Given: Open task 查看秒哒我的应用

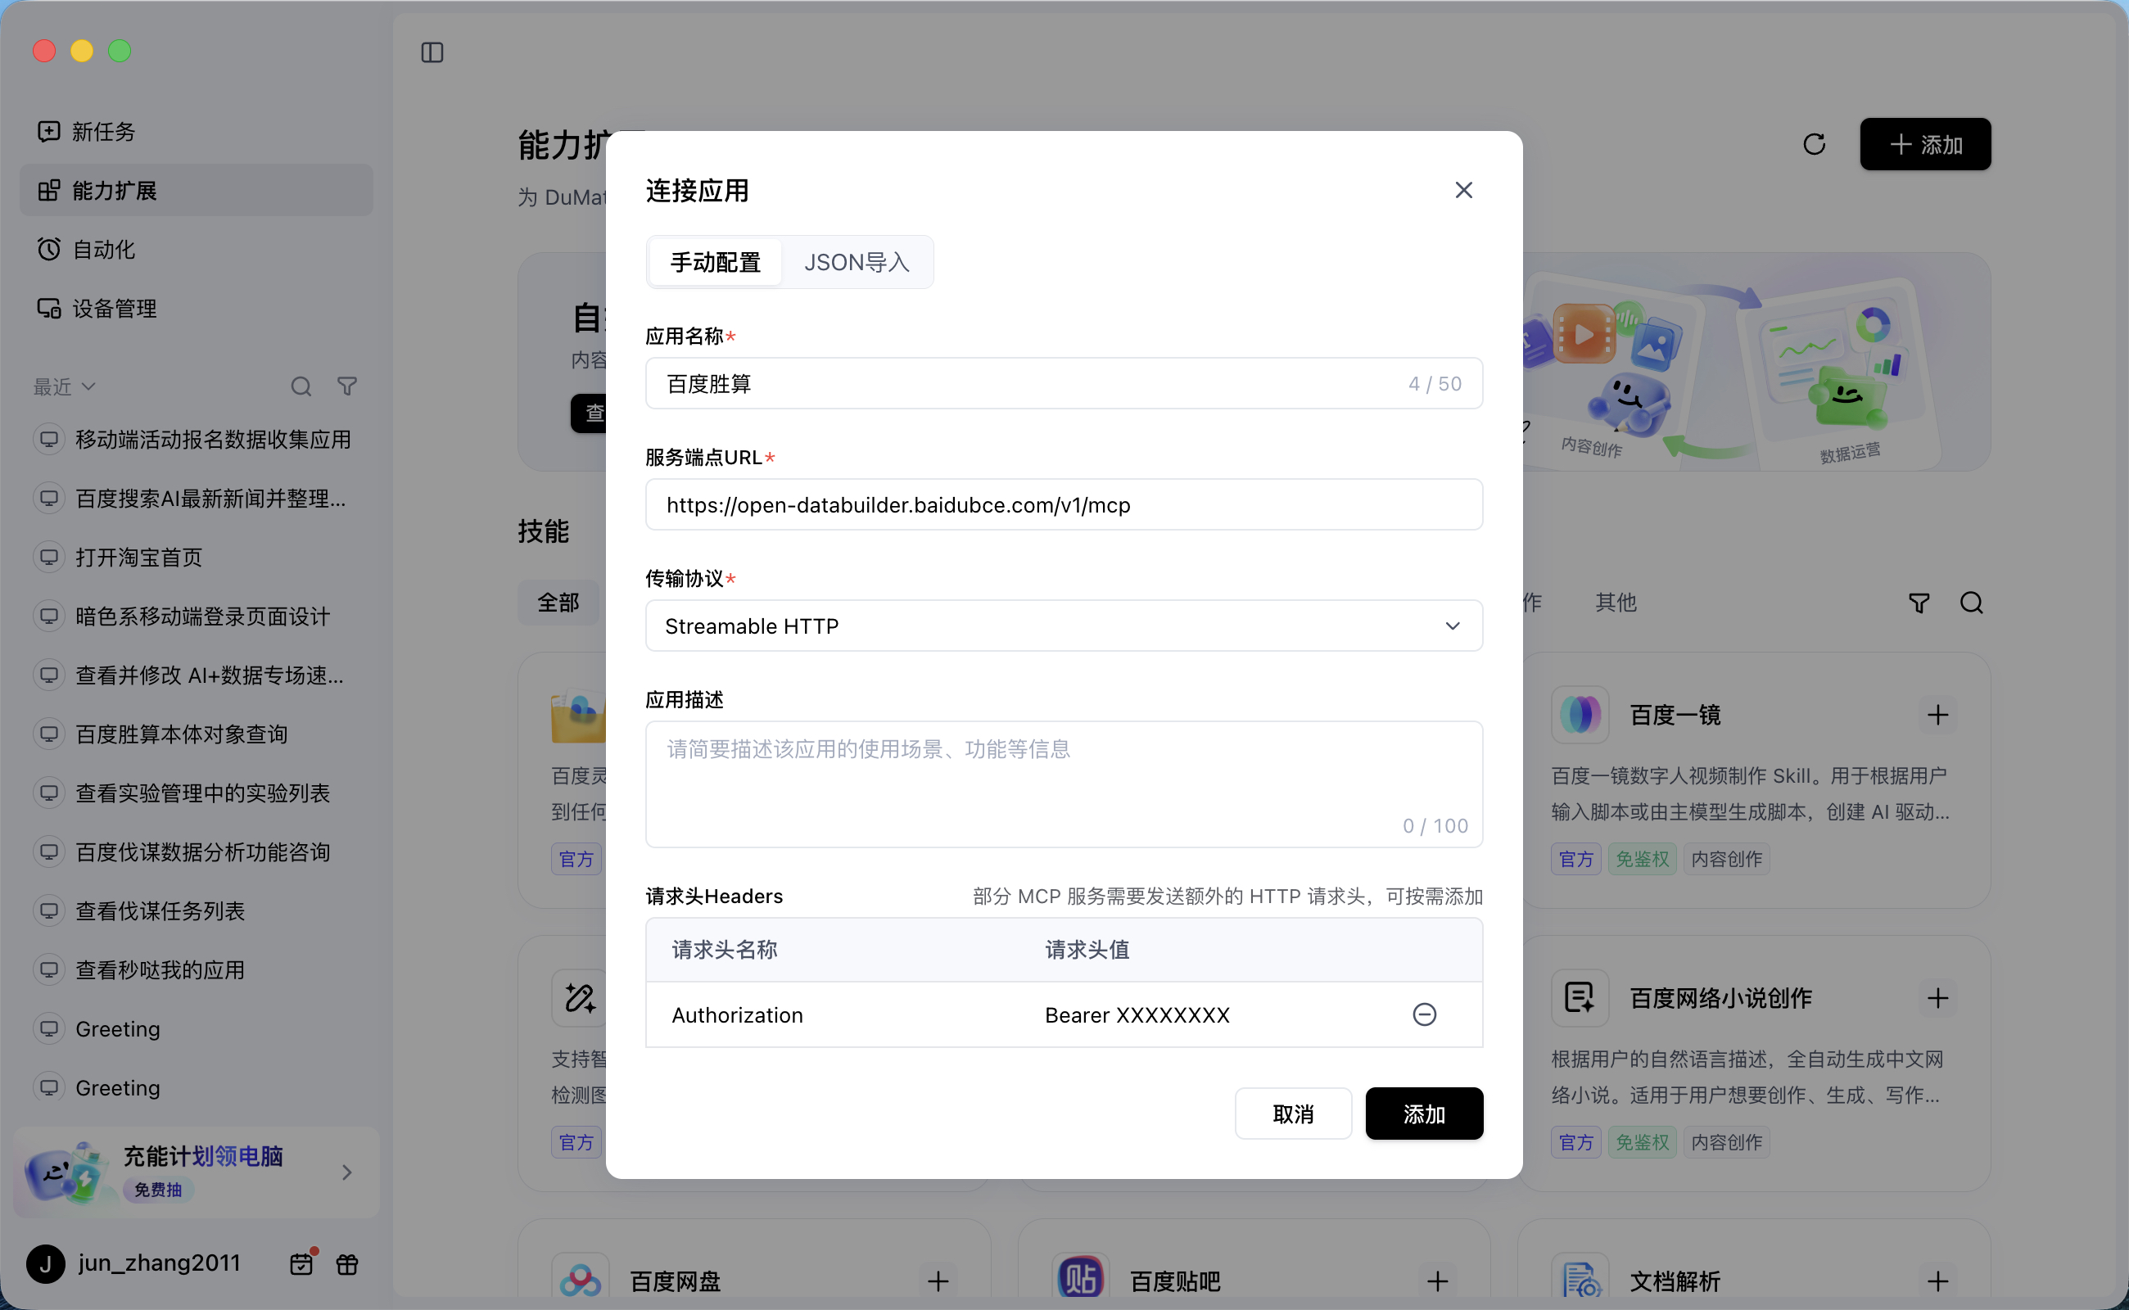Looking at the screenshot, I should 197,969.
